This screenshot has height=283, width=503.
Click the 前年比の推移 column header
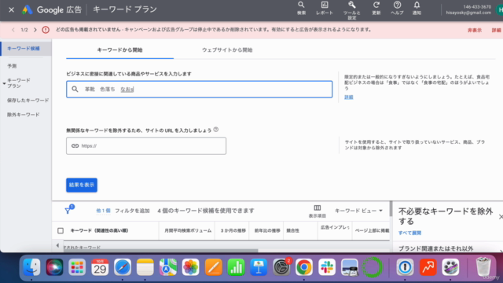[267, 230]
